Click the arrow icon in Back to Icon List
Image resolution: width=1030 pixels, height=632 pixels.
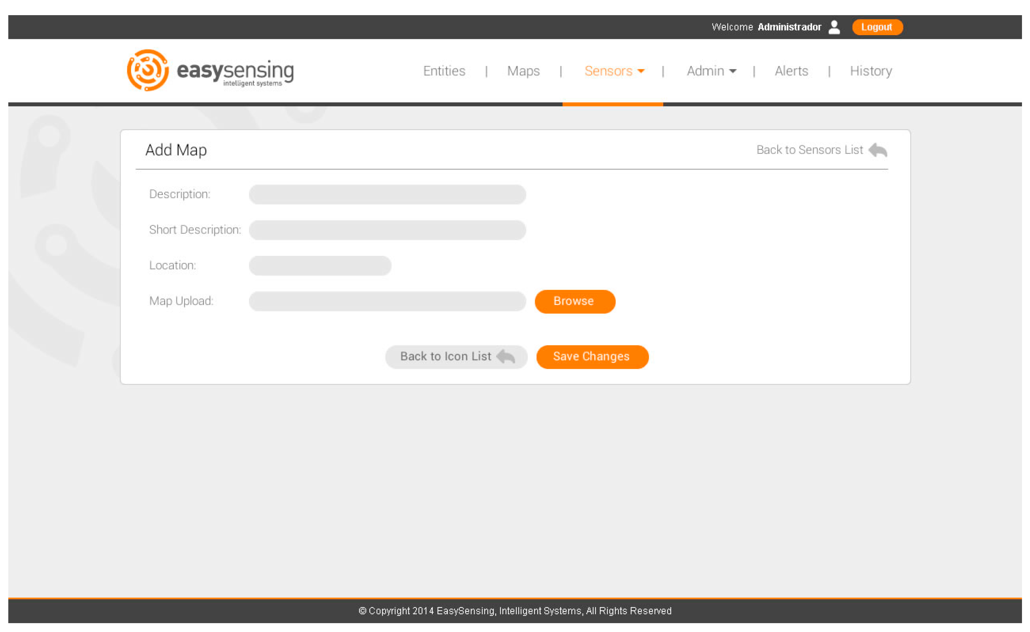click(x=505, y=356)
